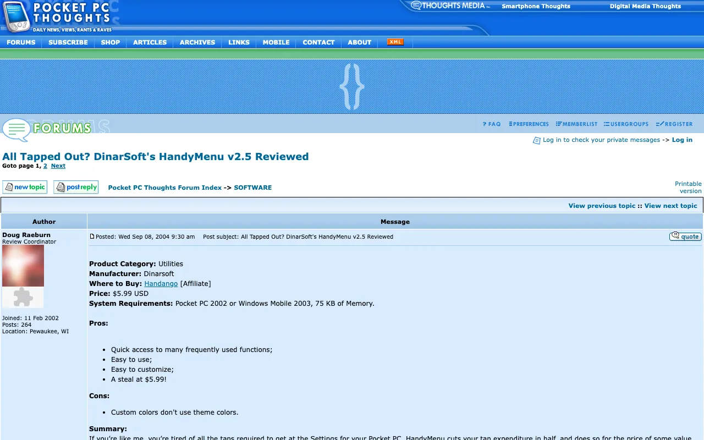
Task: Click Log in to check private messages
Action: (601, 140)
